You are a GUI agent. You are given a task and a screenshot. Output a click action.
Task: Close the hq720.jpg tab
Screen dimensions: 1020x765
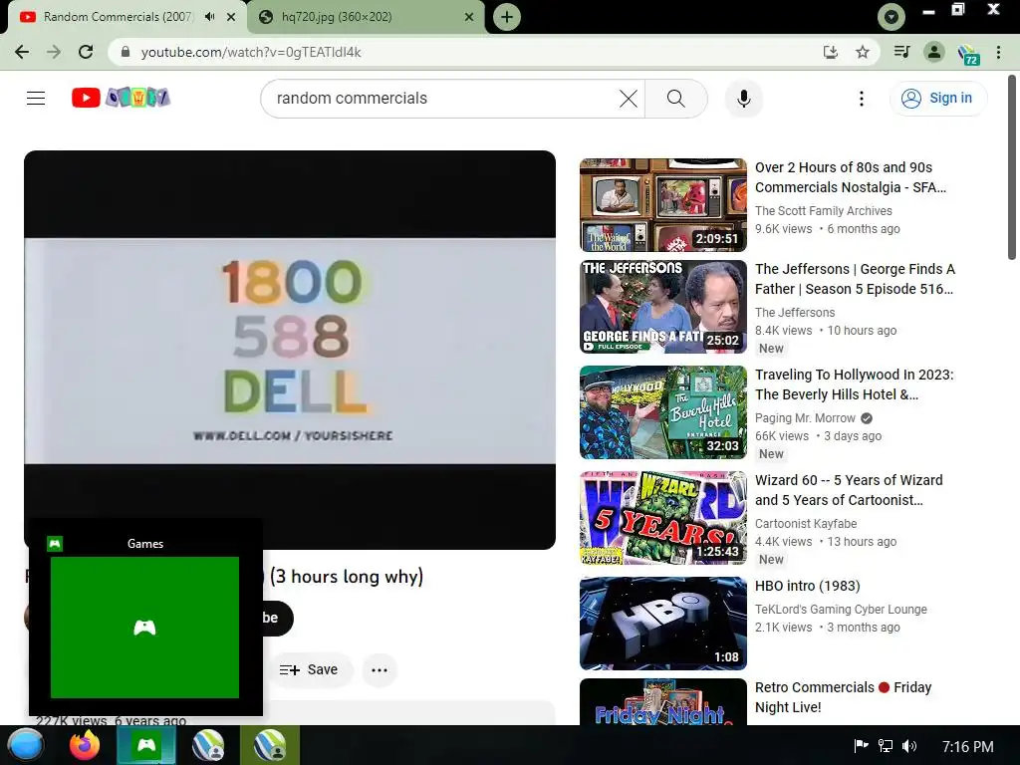coord(469,17)
